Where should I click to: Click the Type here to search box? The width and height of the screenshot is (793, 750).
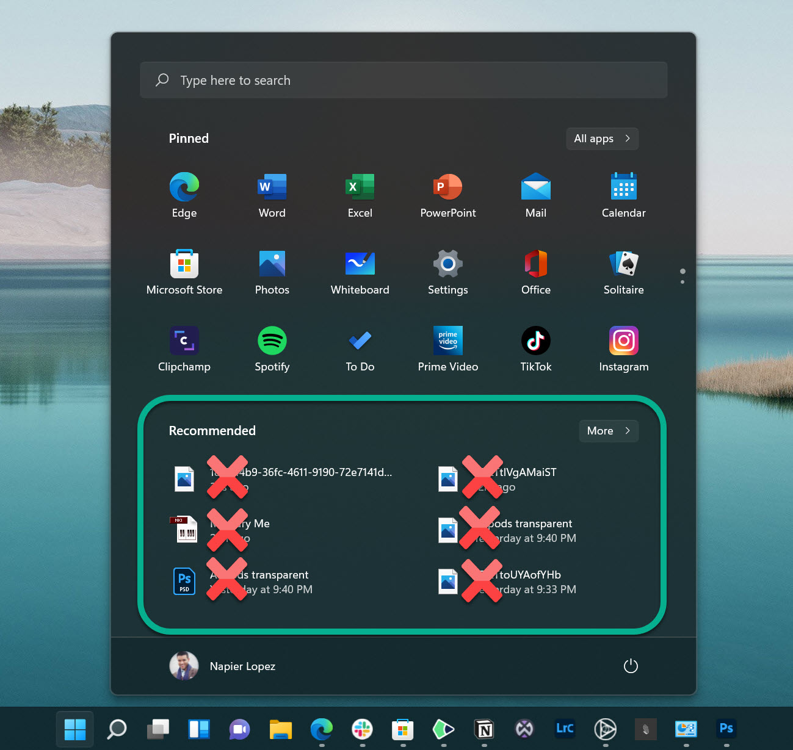pos(404,80)
